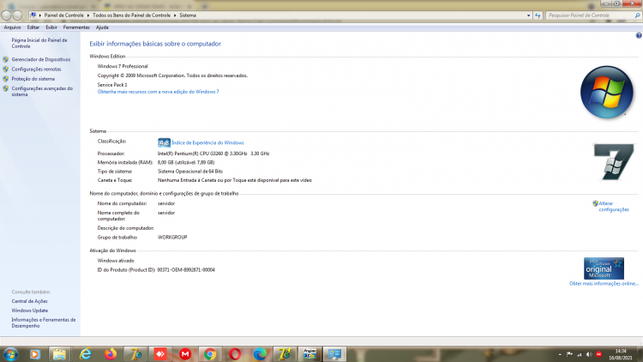Open 'Obtenha mais recursos' Windows 7 link
This screenshot has height=362, width=643.
pos(158,92)
